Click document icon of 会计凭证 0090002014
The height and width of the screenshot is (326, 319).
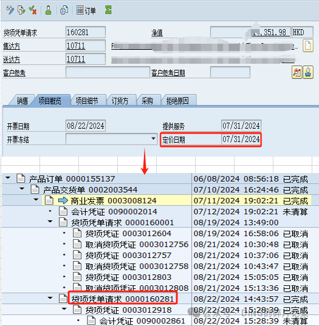click(x=63, y=211)
